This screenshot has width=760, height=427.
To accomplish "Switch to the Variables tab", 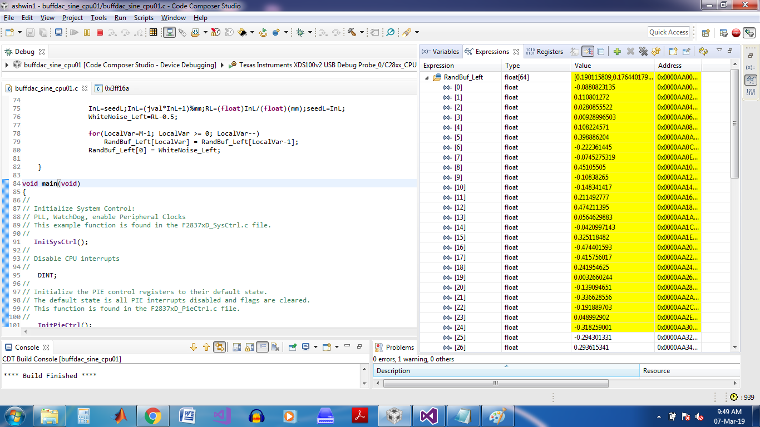I will 441,52.
